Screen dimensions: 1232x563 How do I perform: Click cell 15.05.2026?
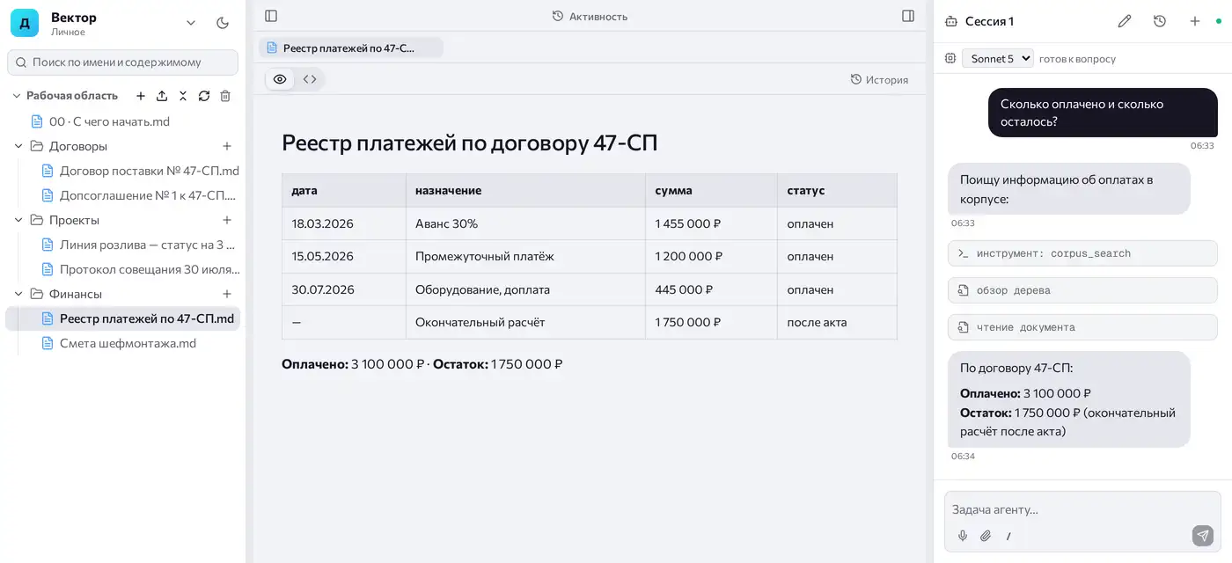pyautogui.click(x=344, y=256)
